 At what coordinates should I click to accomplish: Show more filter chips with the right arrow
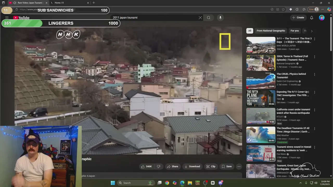pyautogui.click(x=312, y=31)
